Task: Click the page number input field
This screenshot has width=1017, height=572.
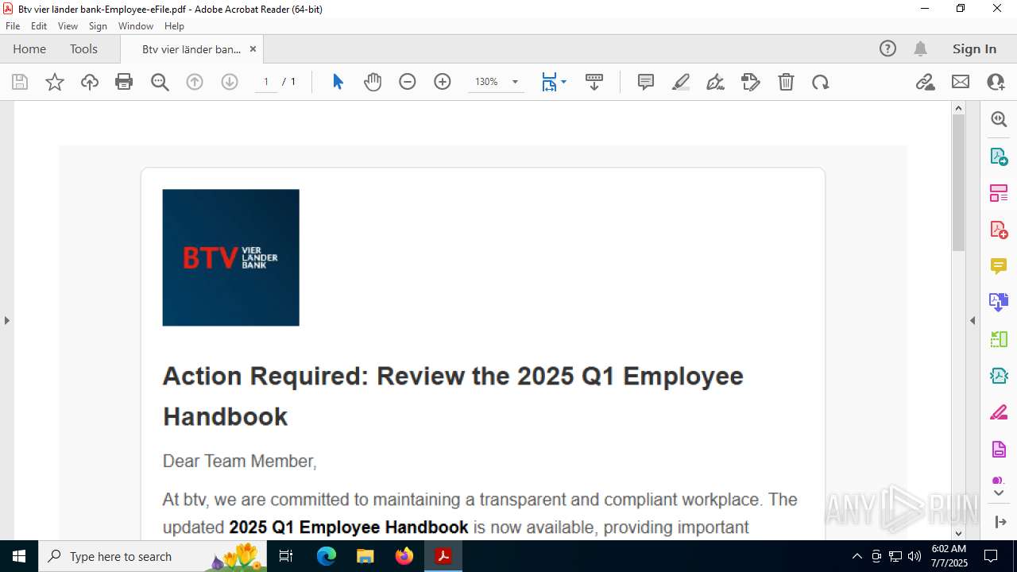Action: point(266,82)
